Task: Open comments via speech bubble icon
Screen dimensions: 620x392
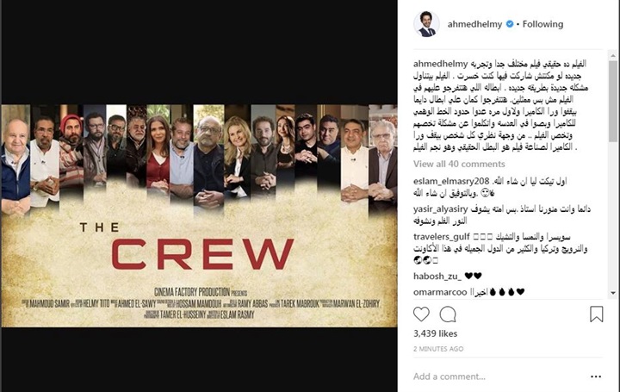Action: click(448, 314)
